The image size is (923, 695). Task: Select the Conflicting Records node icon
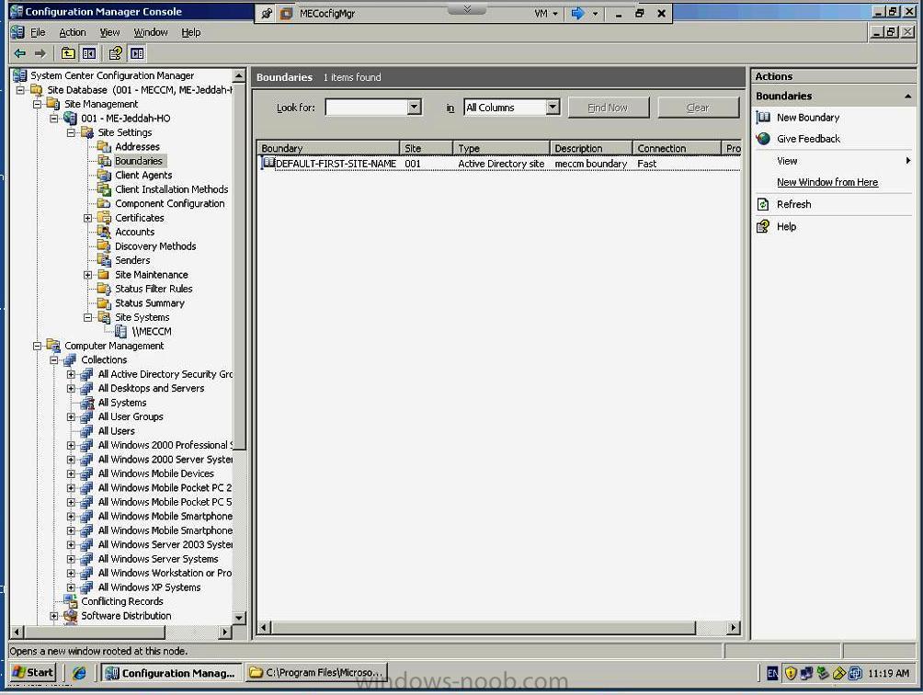(x=71, y=601)
